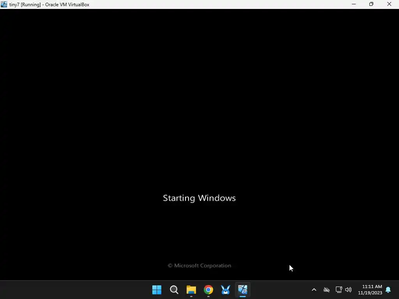Click the 'tiny7 [Running] - Oracle VM VirtualBox' title
Screen dimensions: 399x299
pyautogui.click(x=49, y=5)
